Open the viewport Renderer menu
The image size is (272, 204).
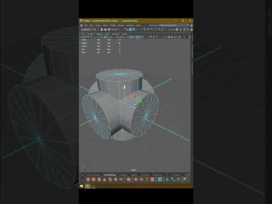[116, 34]
